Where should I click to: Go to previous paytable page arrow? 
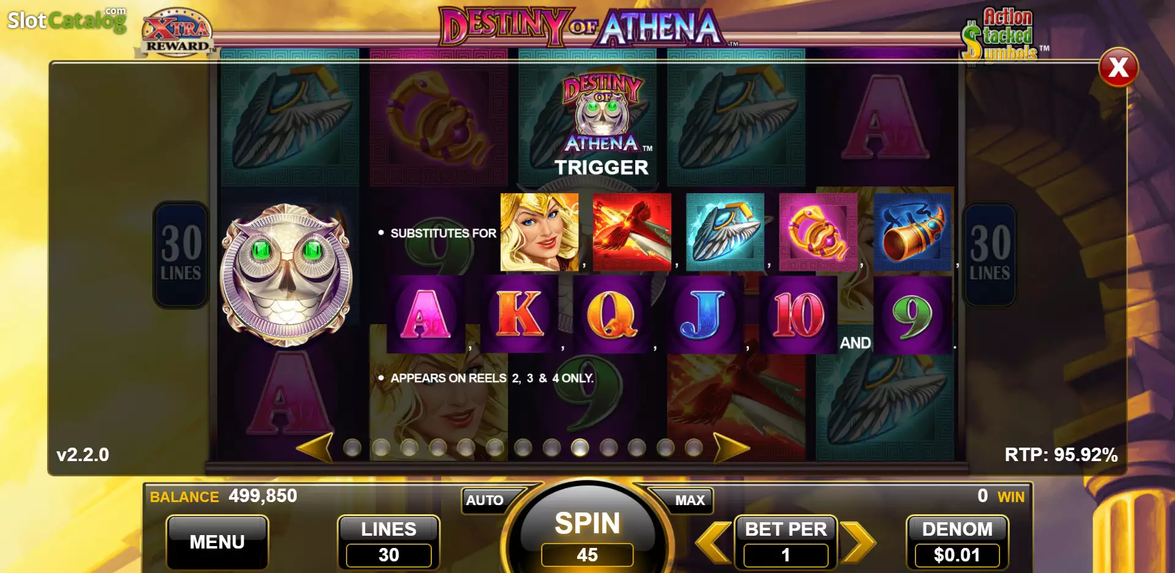tap(315, 448)
